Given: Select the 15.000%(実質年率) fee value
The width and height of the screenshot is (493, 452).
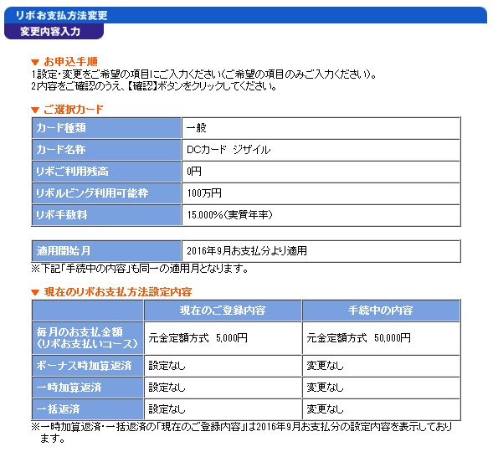Looking at the screenshot, I should coord(229,214).
